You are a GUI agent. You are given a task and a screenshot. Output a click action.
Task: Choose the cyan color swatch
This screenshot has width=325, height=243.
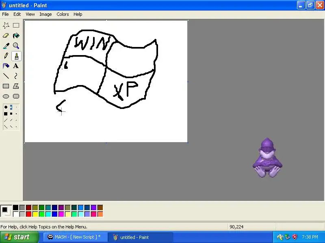48,214
